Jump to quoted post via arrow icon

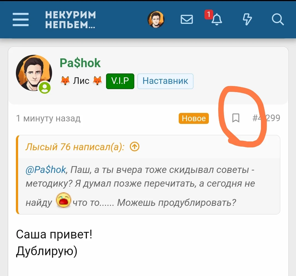[x=135, y=146]
